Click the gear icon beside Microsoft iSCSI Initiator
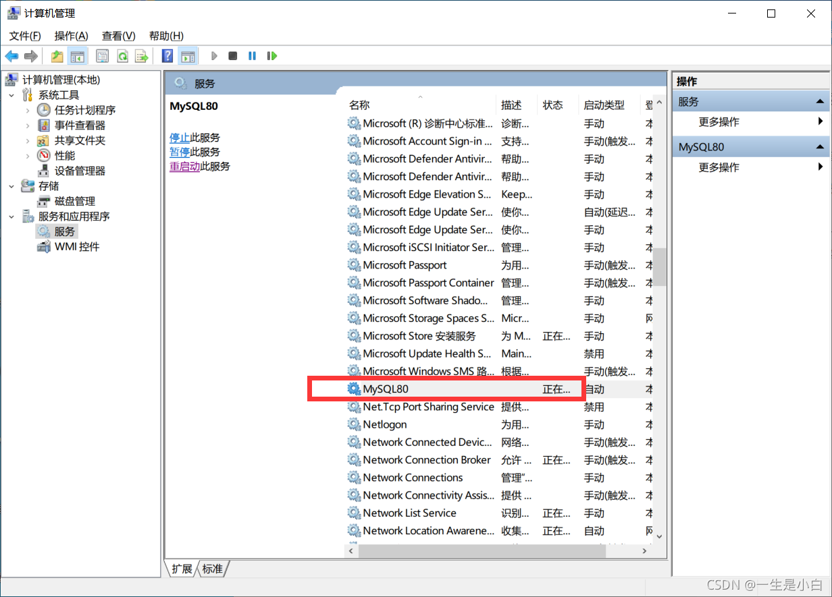 pyautogui.click(x=354, y=248)
